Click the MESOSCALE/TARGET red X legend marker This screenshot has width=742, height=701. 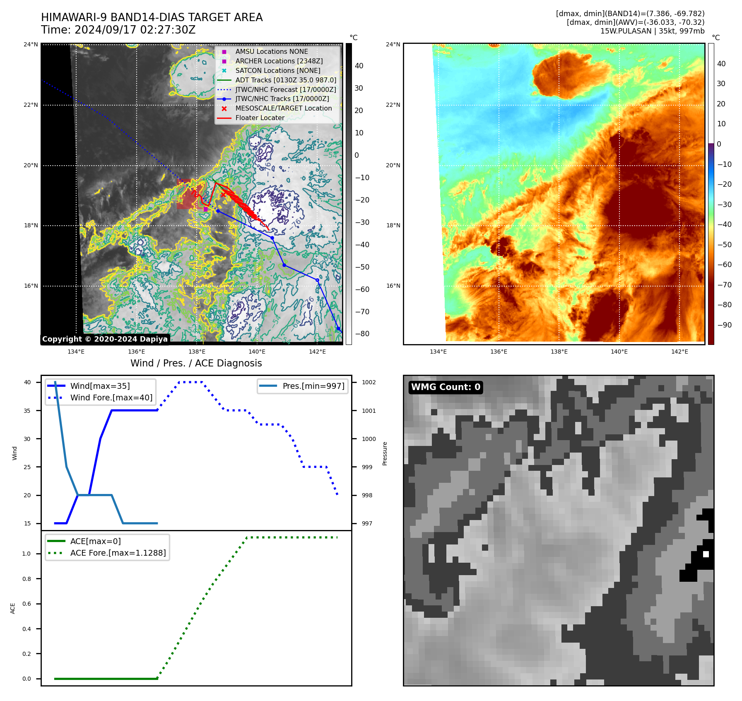(x=224, y=108)
